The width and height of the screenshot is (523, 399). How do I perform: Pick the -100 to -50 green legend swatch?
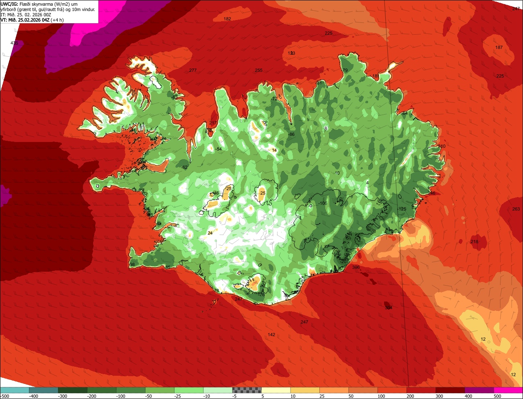(x=131, y=390)
